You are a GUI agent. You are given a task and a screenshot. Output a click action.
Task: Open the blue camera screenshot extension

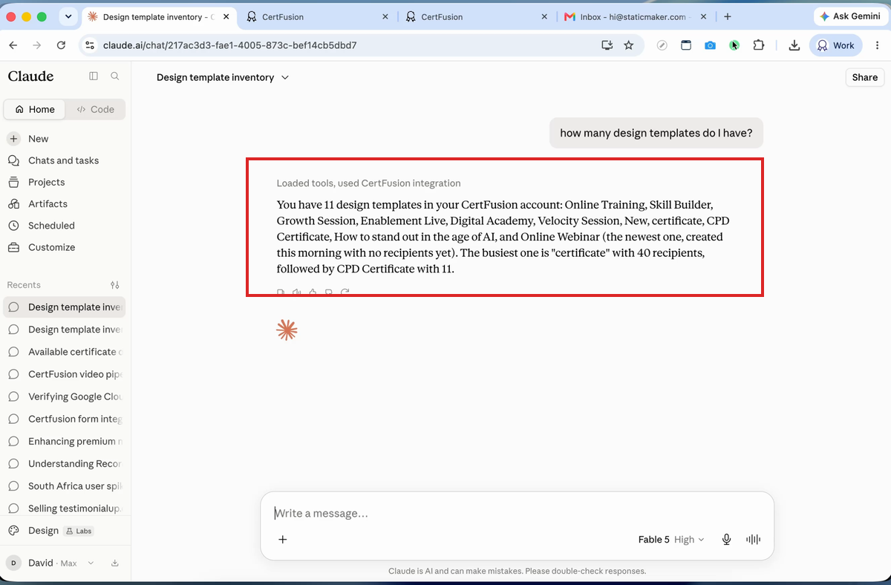(x=711, y=45)
